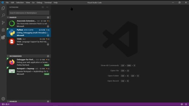Click the feedback smiley in status bar
189x106 pixels.
click(182, 104)
